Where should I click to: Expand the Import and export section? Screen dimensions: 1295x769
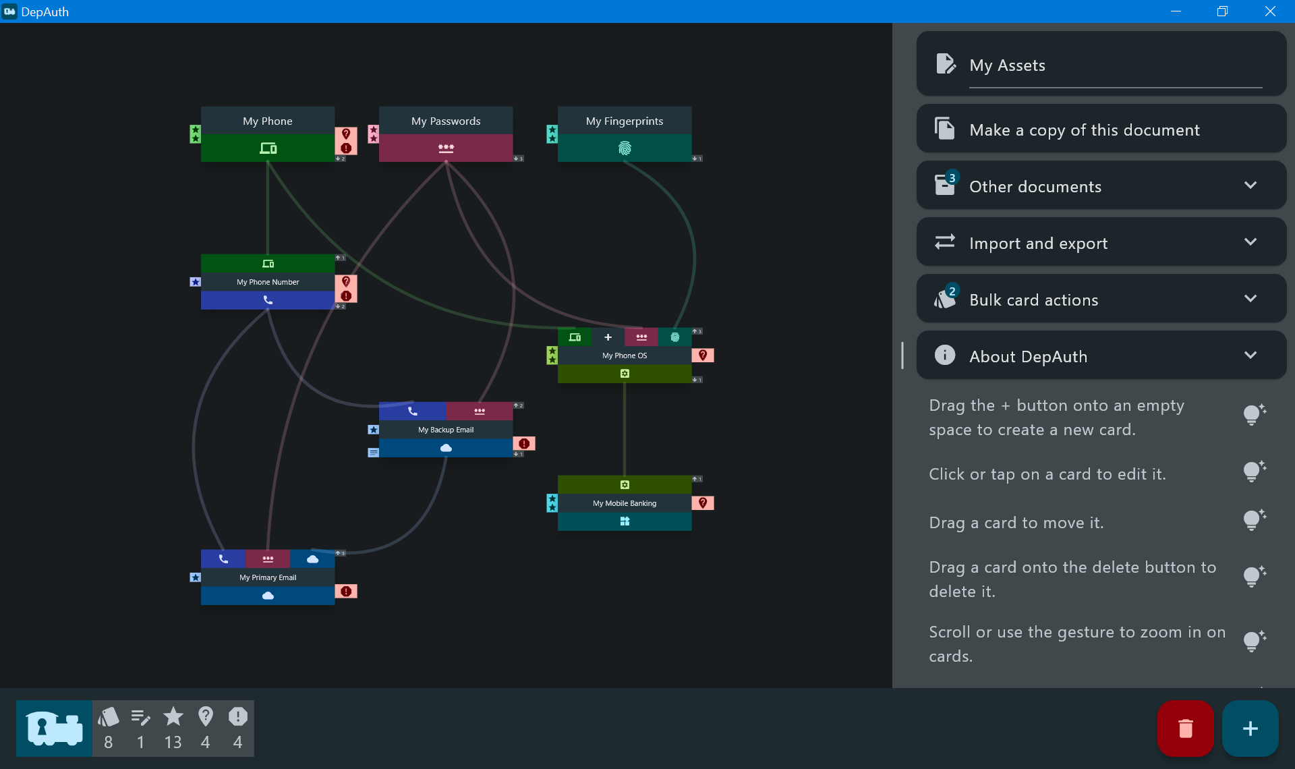(1101, 242)
